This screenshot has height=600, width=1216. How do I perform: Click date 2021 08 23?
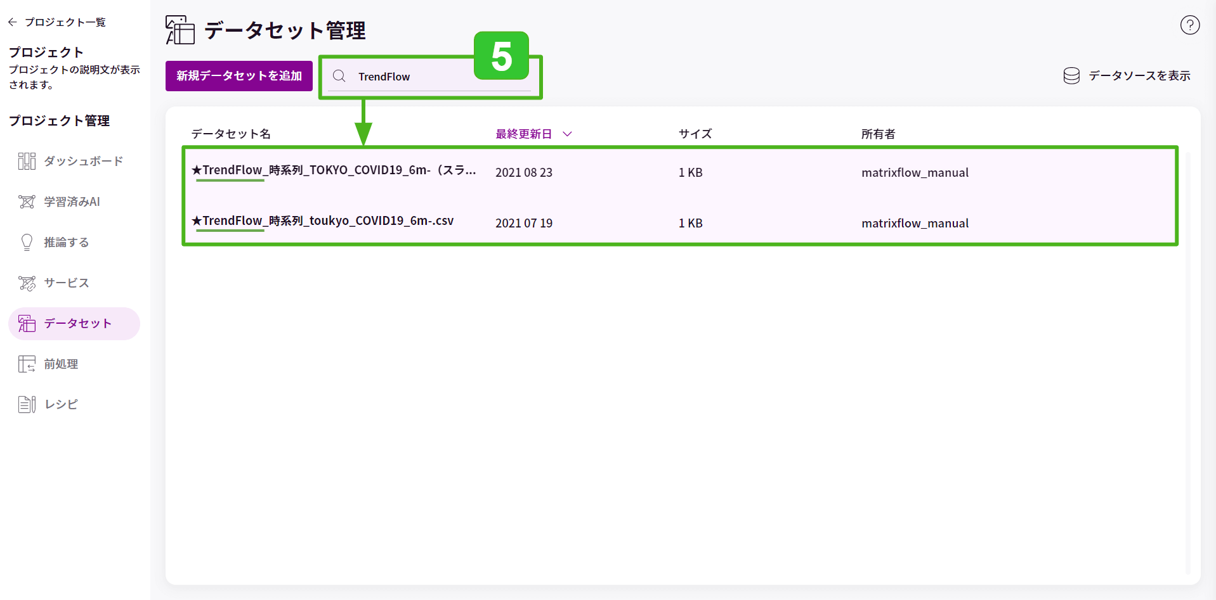pyautogui.click(x=524, y=172)
